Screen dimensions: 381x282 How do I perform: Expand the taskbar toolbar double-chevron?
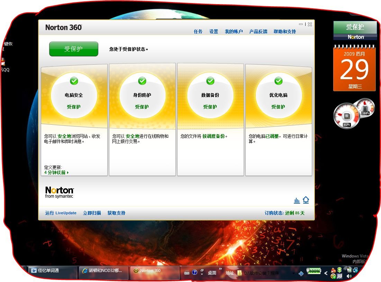220,269
